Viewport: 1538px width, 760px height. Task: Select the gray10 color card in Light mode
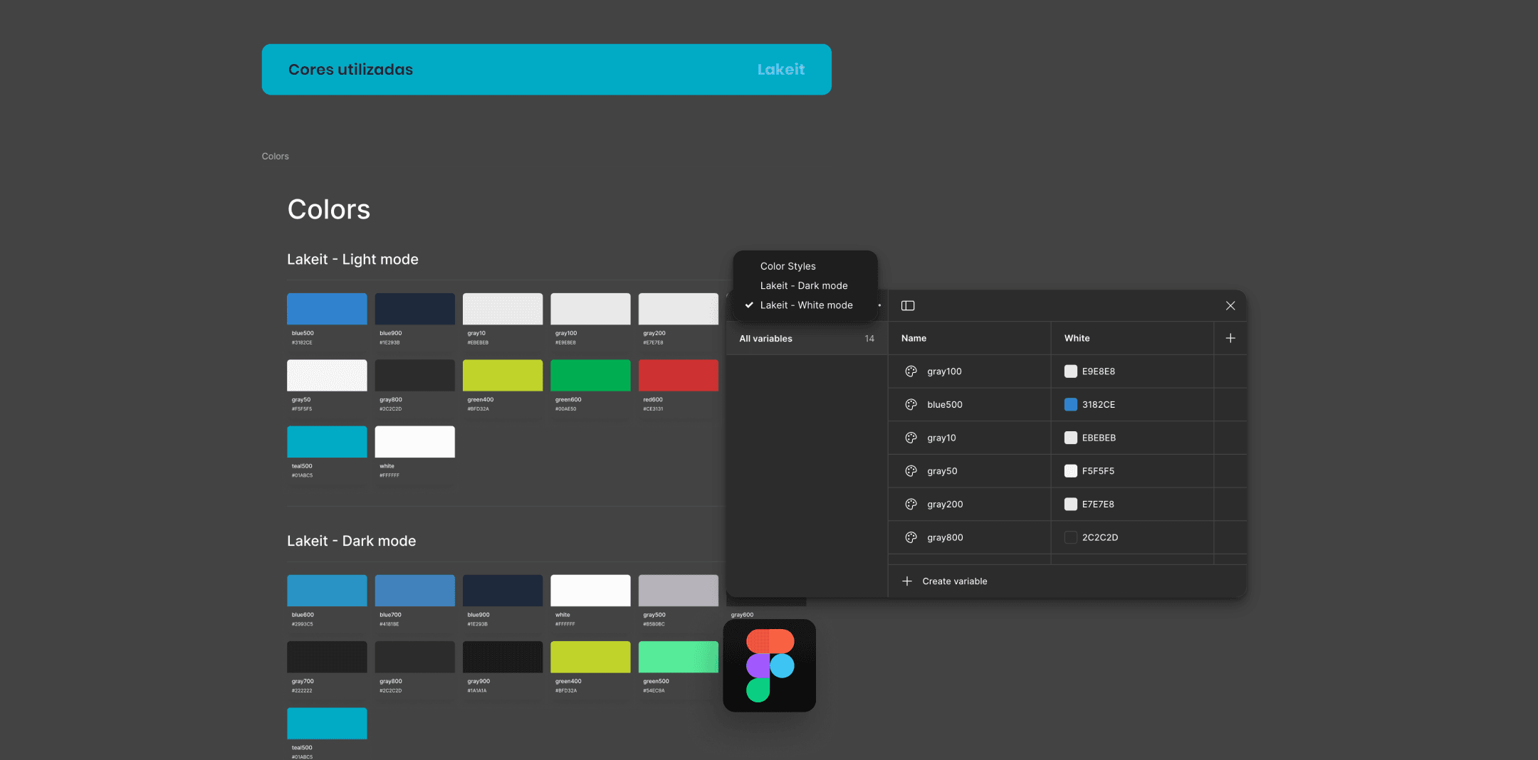tap(503, 321)
